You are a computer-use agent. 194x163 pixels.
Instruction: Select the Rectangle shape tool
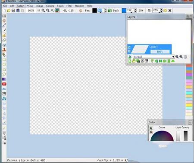pos(4,60)
